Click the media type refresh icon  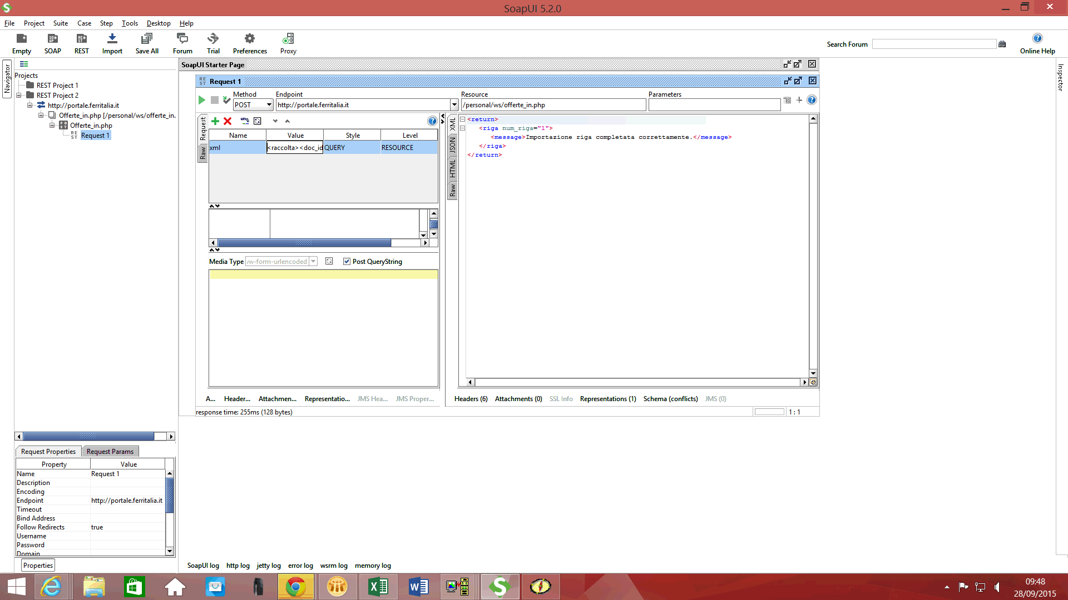[329, 261]
